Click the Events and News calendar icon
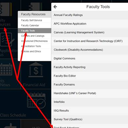Image resolution: width=128 pixels, height=128 pixels. [x=6, y=69]
